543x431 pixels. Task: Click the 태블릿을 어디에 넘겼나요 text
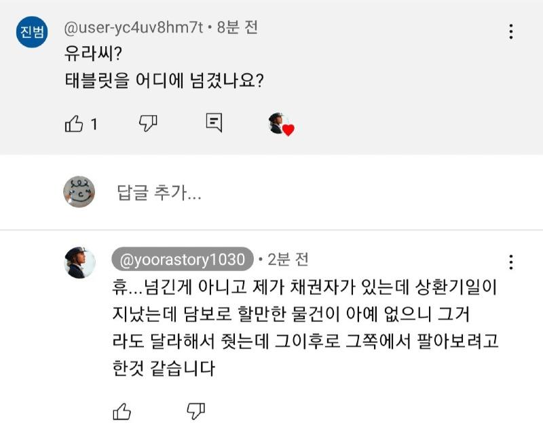tap(162, 81)
